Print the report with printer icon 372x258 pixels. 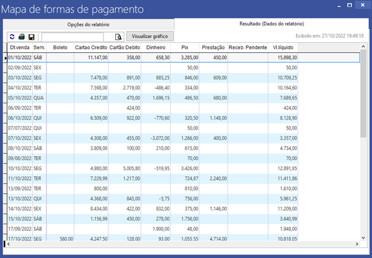point(21,36)
